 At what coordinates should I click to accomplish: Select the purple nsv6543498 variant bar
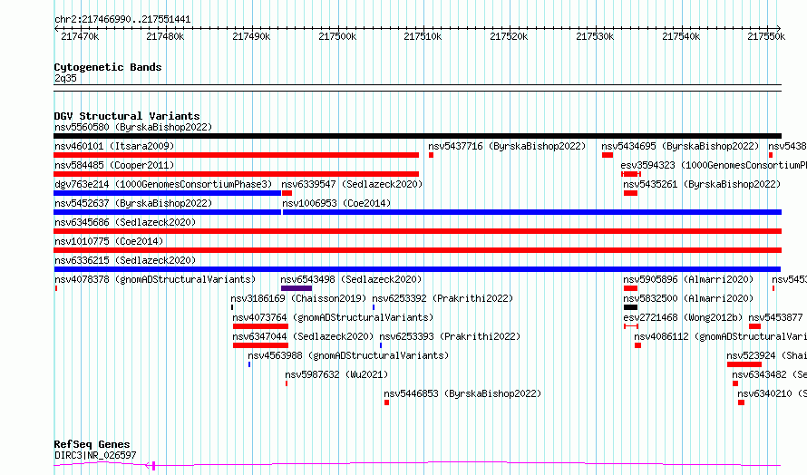(x=297, y=288)
